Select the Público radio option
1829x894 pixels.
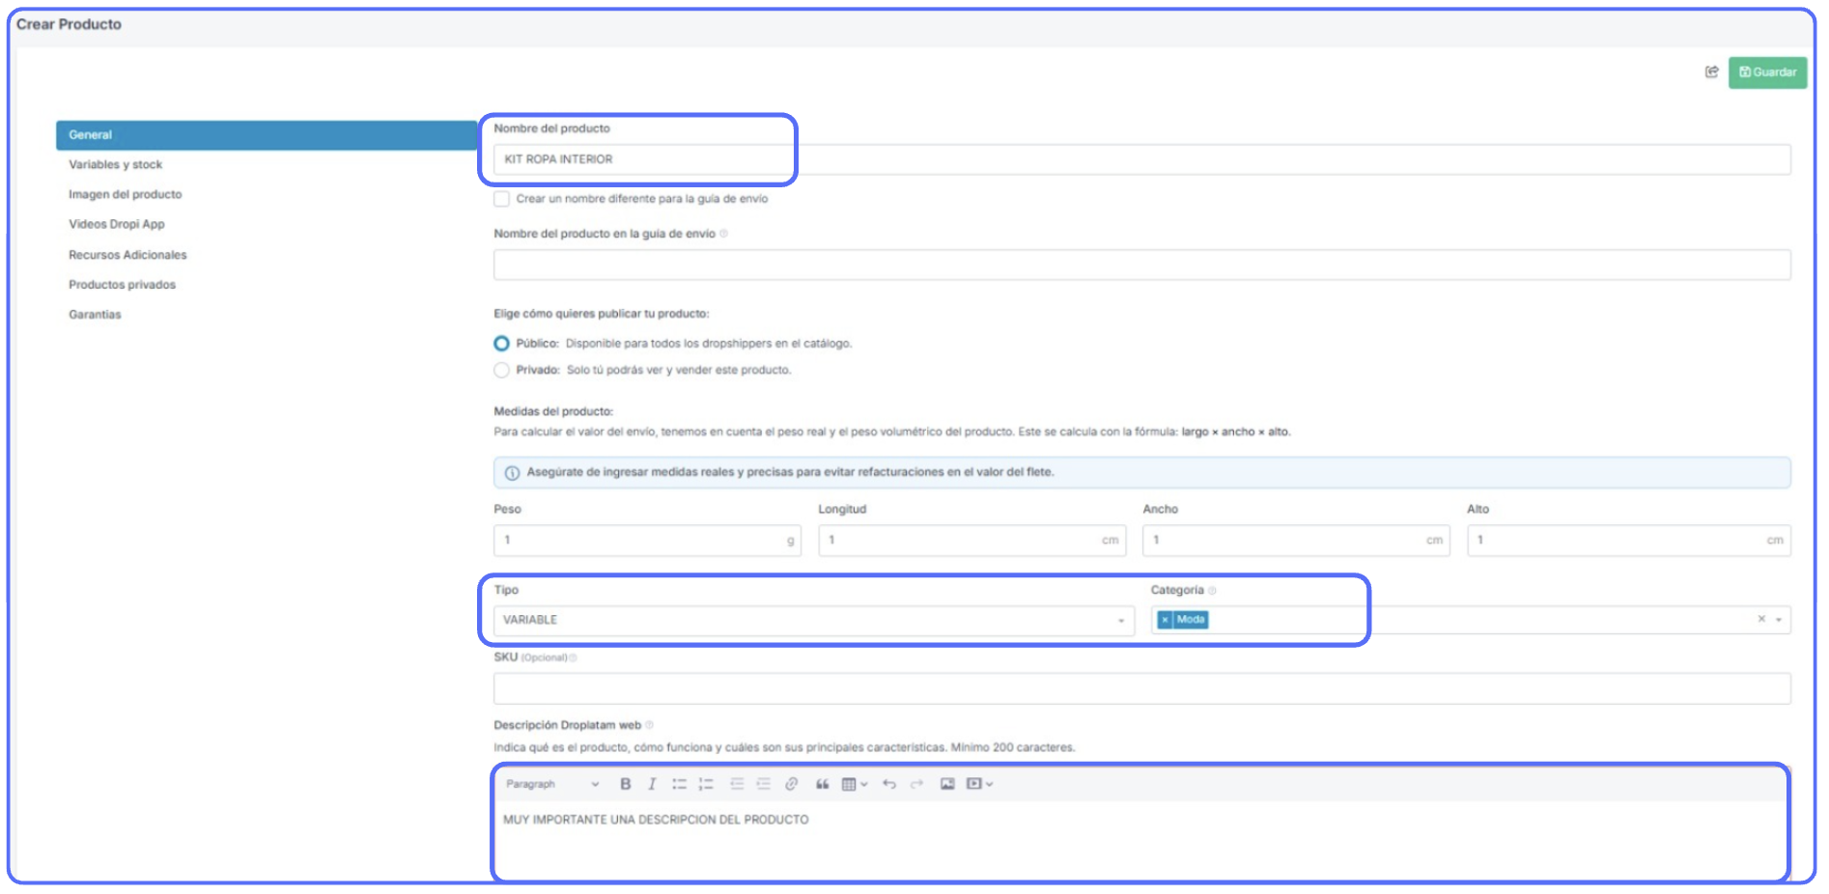(501, 344)
